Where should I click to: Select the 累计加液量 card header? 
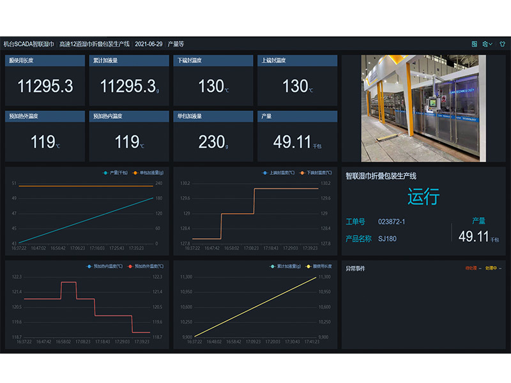click(129, 61)
